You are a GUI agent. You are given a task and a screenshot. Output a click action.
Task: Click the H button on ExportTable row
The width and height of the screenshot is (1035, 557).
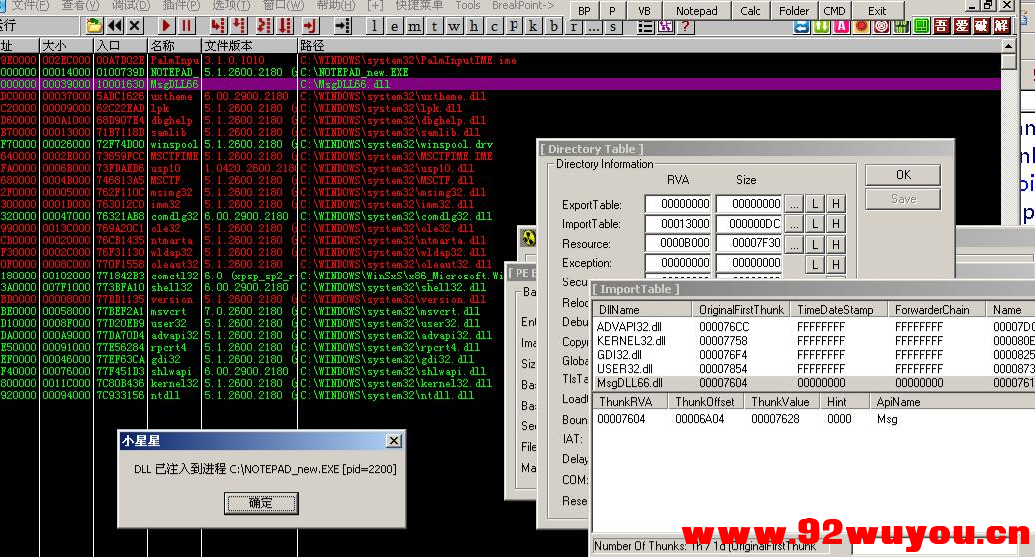click(835, 204)
